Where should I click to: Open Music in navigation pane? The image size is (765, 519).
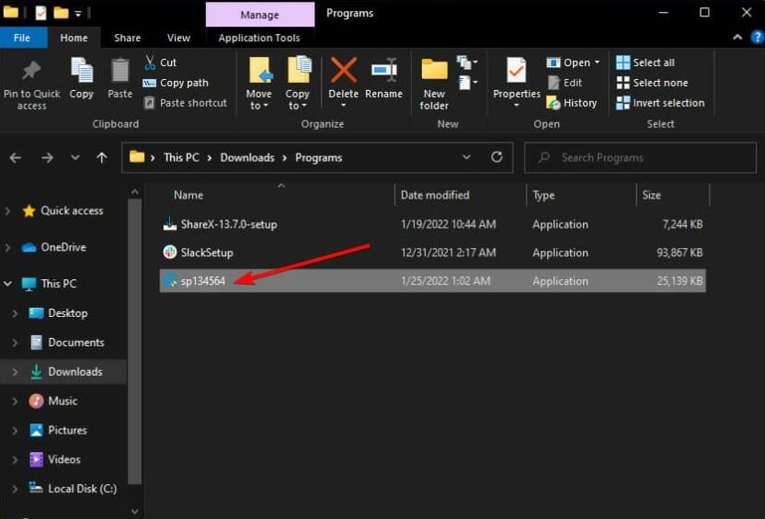click(63, 401)
